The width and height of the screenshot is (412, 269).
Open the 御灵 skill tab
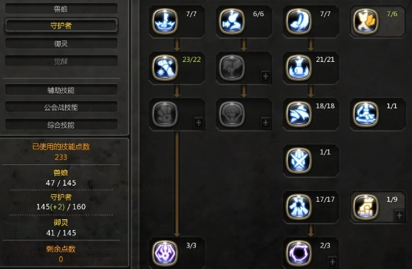click(x=61, y=43)
